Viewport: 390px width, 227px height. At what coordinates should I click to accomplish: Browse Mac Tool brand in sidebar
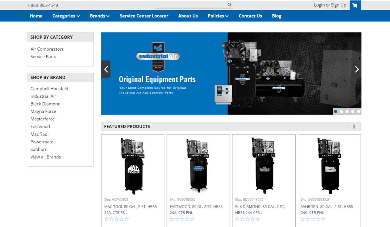point(39,134)
